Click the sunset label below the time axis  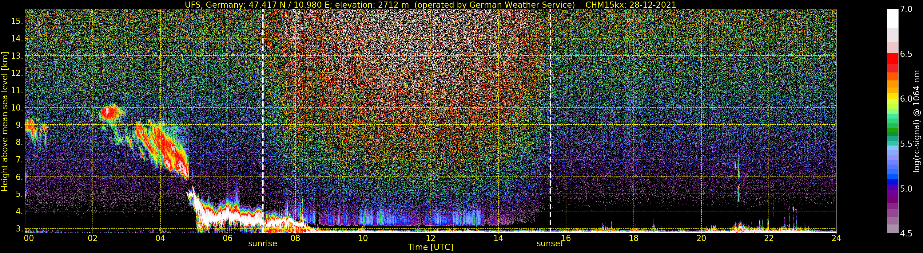click(550, 244)
